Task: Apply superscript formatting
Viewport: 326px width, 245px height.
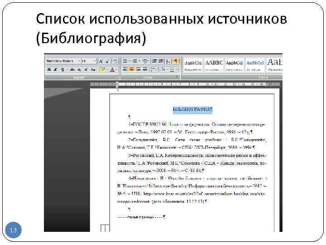Action: [86, 69]
